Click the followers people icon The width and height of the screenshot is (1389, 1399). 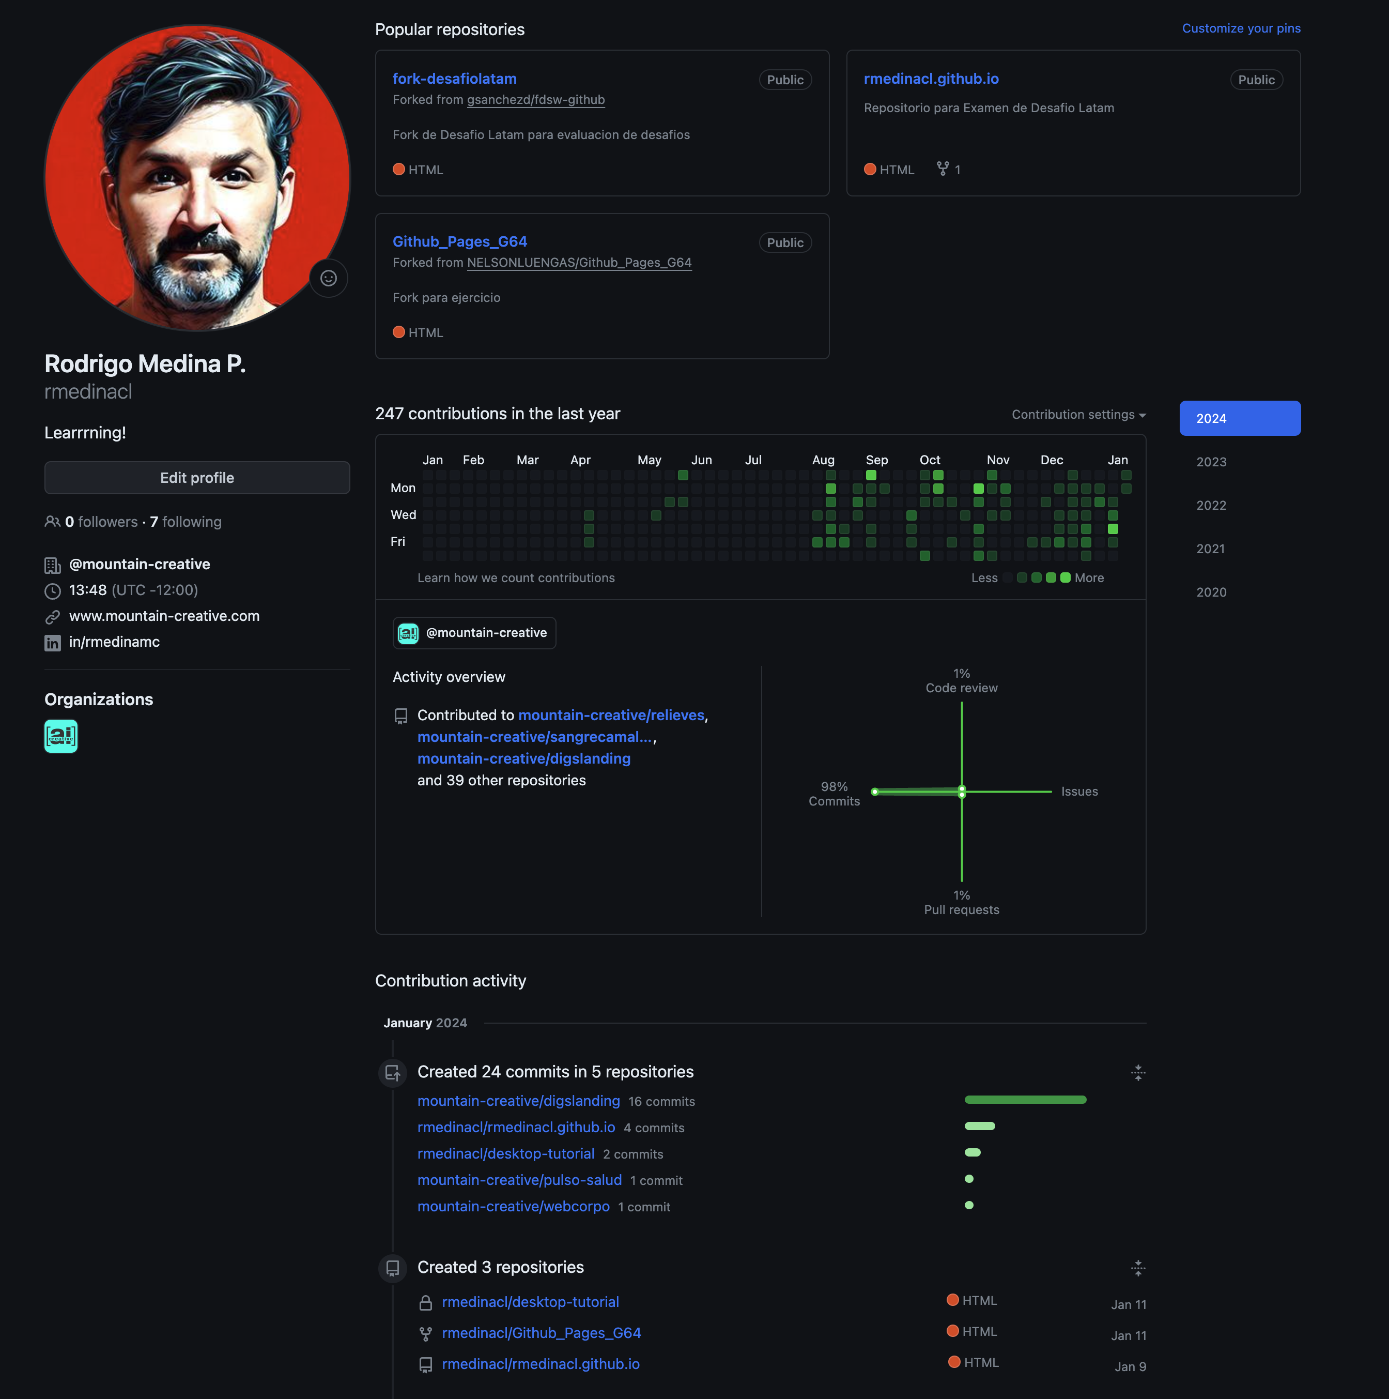[52, 521]
